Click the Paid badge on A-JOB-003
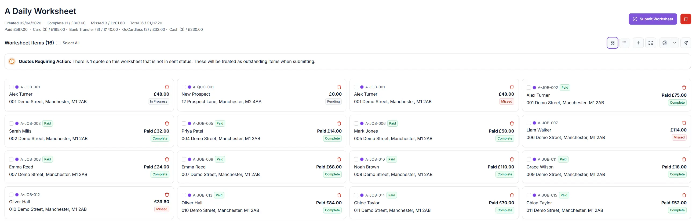Screen dimensions: 696x222 (x=47, y=123)
